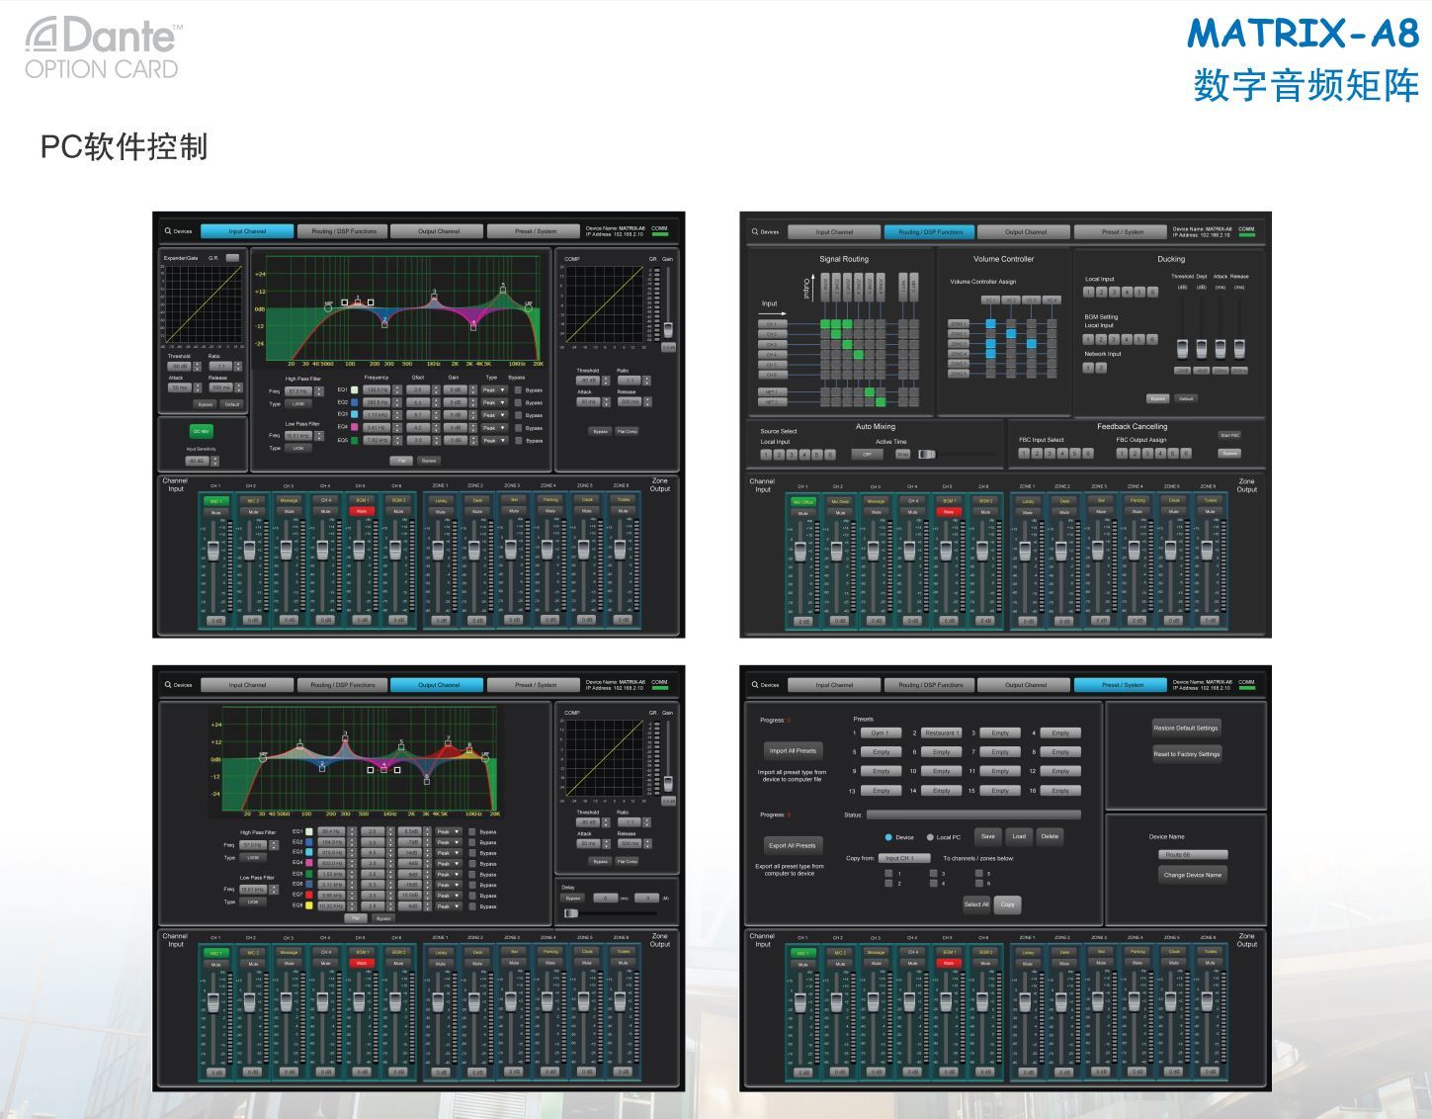Switch to Routing / DSP Functions tab in Input Channel window
This screenshot has height=1119, width=1432.
point(342,231)
